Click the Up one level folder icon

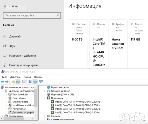point(13,82)
